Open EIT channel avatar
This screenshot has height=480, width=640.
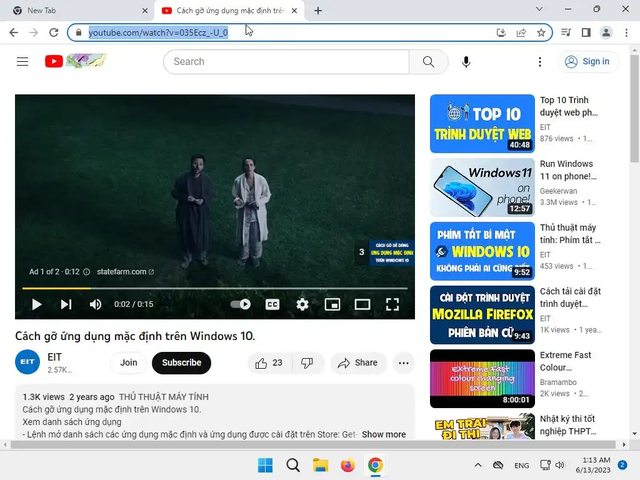click(x=27, y=362)
